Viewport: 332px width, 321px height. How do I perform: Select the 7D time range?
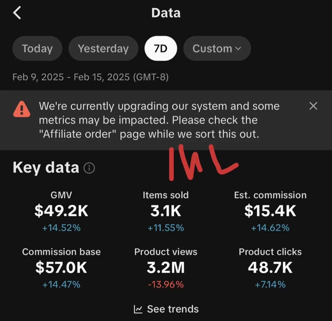[160, 49]
